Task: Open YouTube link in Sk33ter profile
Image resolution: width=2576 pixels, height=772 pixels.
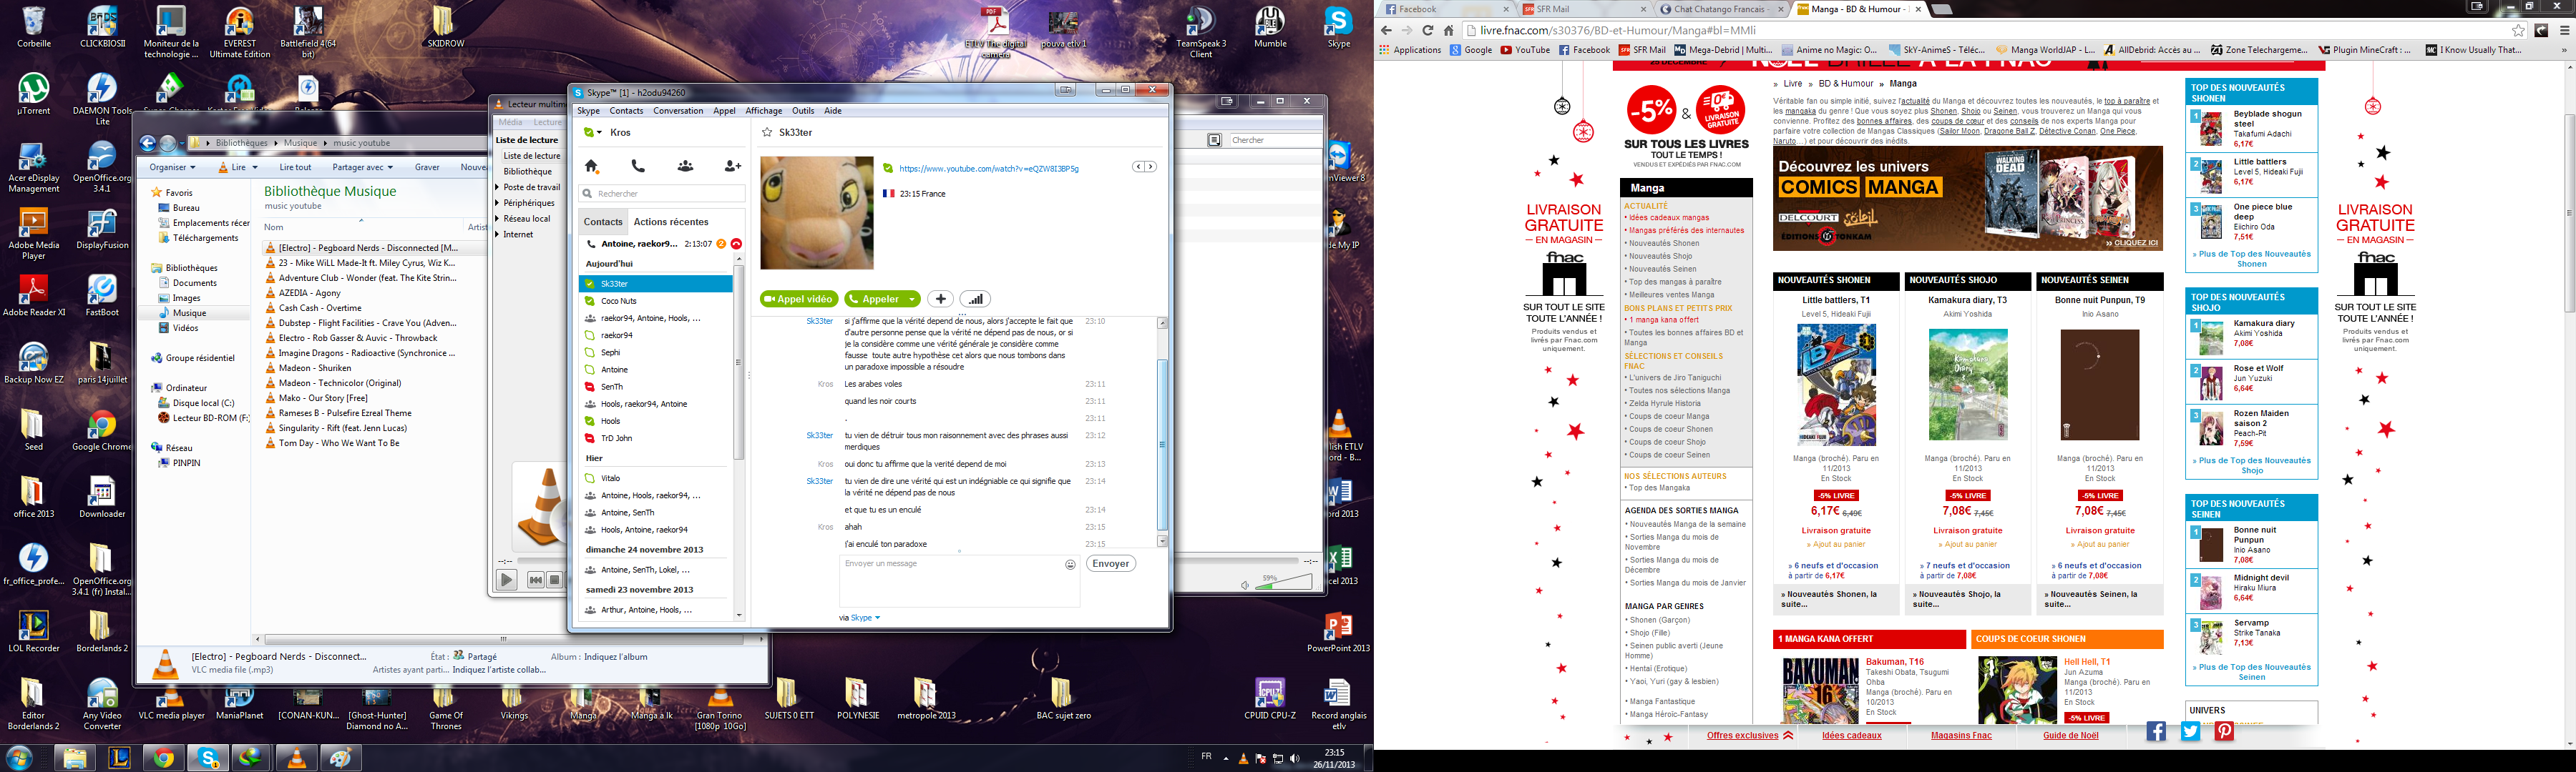Action: click(x=988, y=169)
